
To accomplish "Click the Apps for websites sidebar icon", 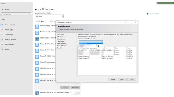I will pos(2,39).
